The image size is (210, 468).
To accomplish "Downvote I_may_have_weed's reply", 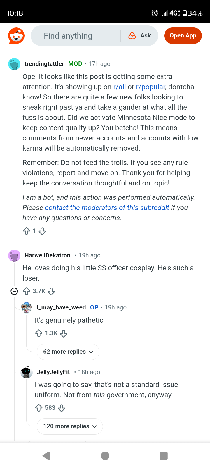I will 64,333.
